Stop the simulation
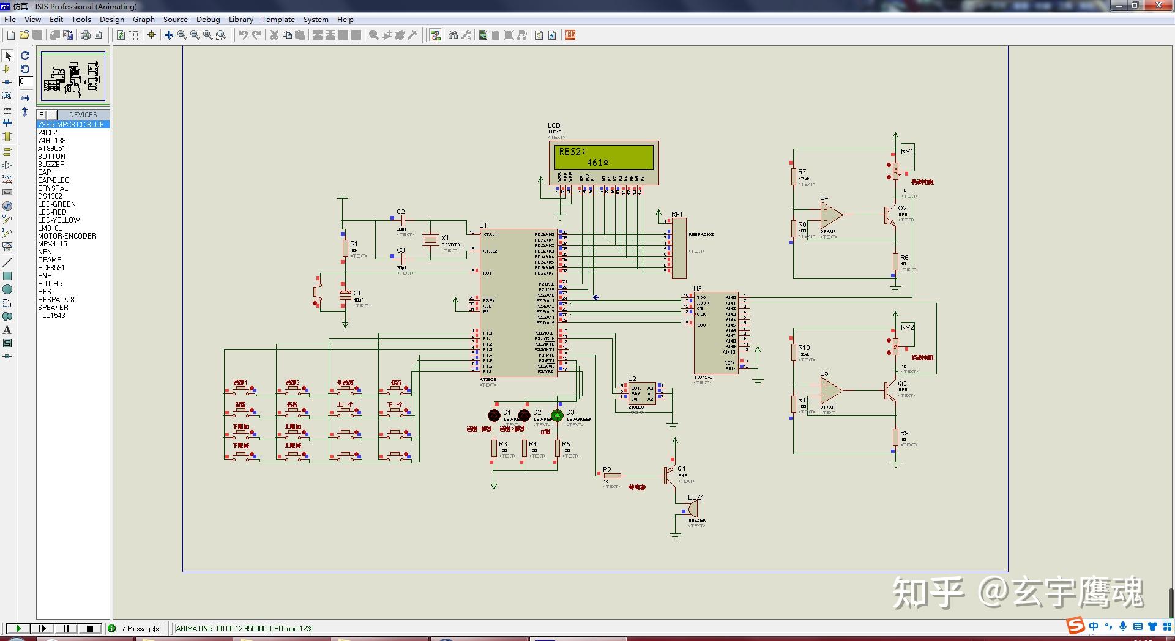Viewport: 1175px width, 641px height. point(90,628)
